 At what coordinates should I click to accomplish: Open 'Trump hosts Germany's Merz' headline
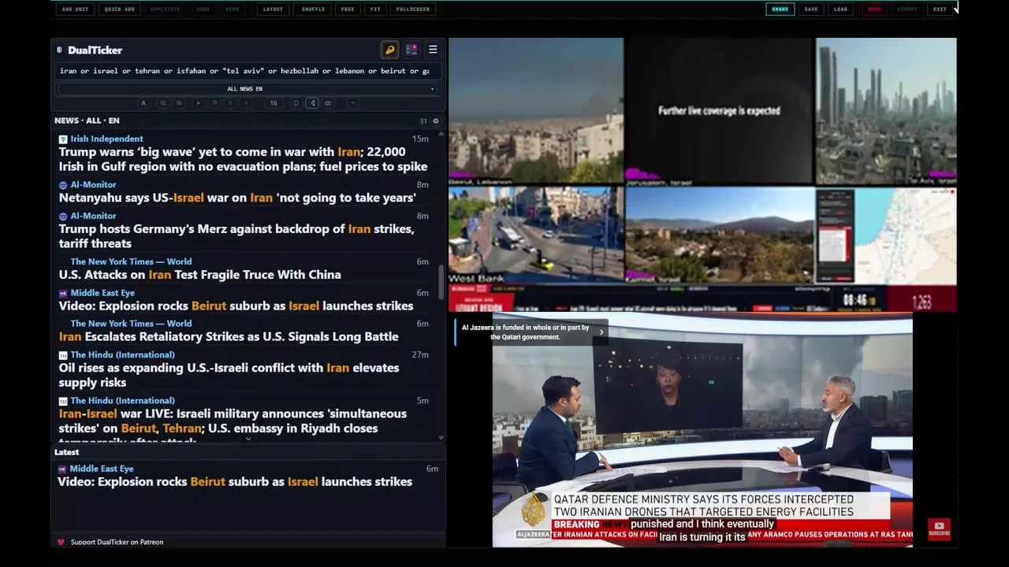(236, 236)
